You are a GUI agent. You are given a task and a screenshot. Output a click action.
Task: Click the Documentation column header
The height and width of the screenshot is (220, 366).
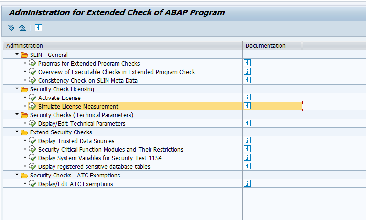click(x=272, y=45)
